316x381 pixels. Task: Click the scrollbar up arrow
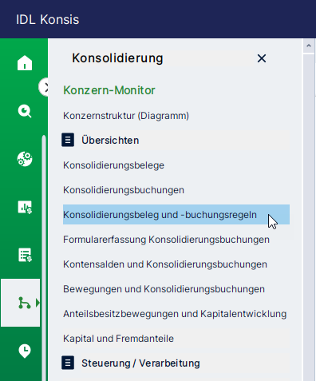tap(309, 46)
